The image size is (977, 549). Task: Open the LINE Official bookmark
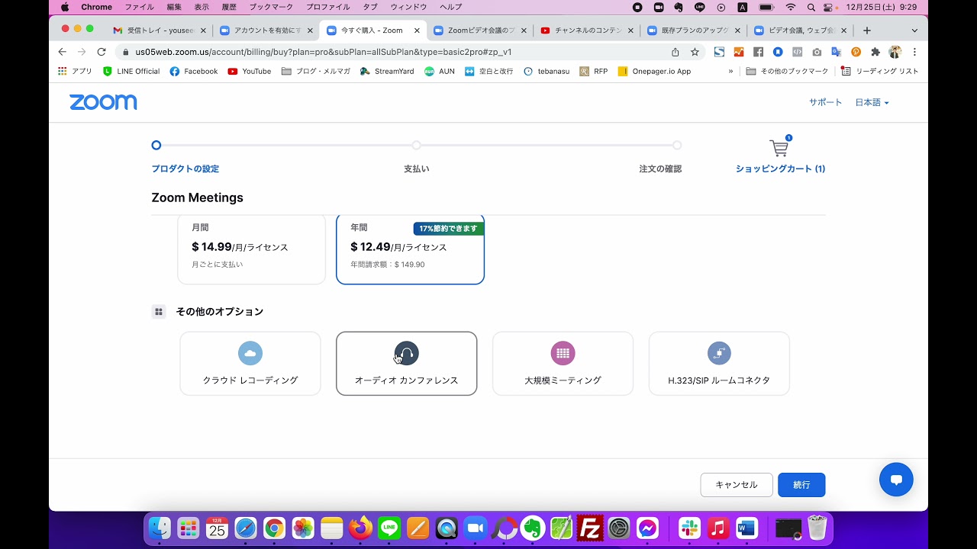(x=131, y=71)
